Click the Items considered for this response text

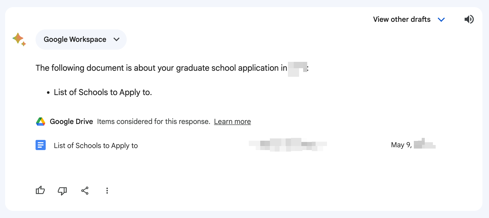point(153,122)
